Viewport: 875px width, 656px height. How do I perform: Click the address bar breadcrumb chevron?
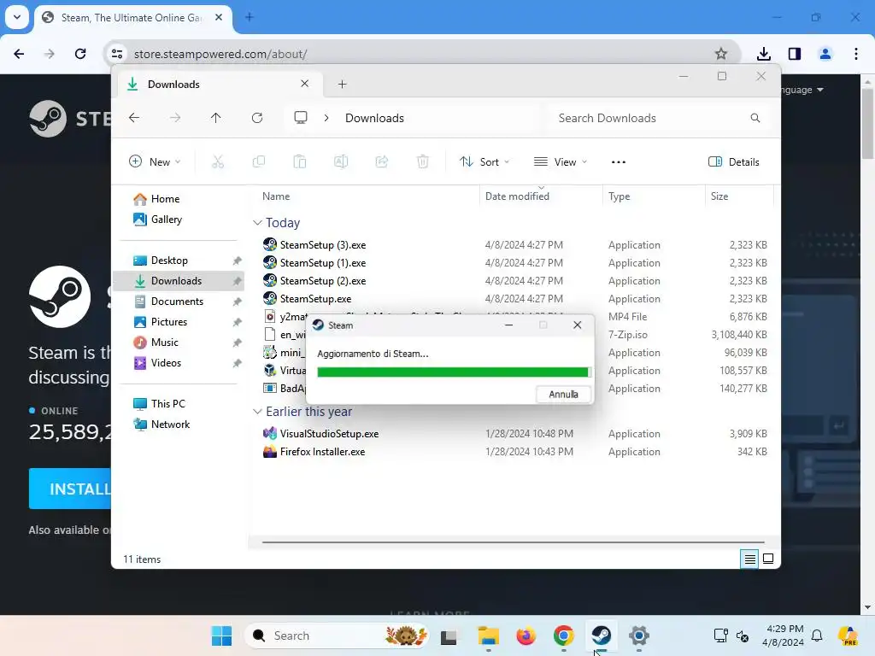326,118
